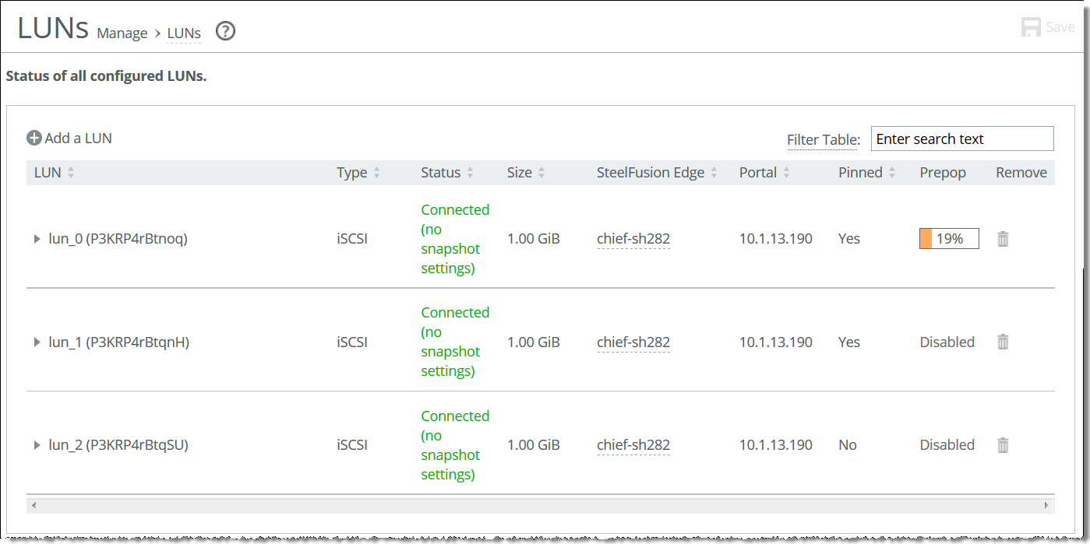Viewport: 1090px width, 544px height.
Task: Click the Save disk icon
Action: click(x=1032, y=27)
